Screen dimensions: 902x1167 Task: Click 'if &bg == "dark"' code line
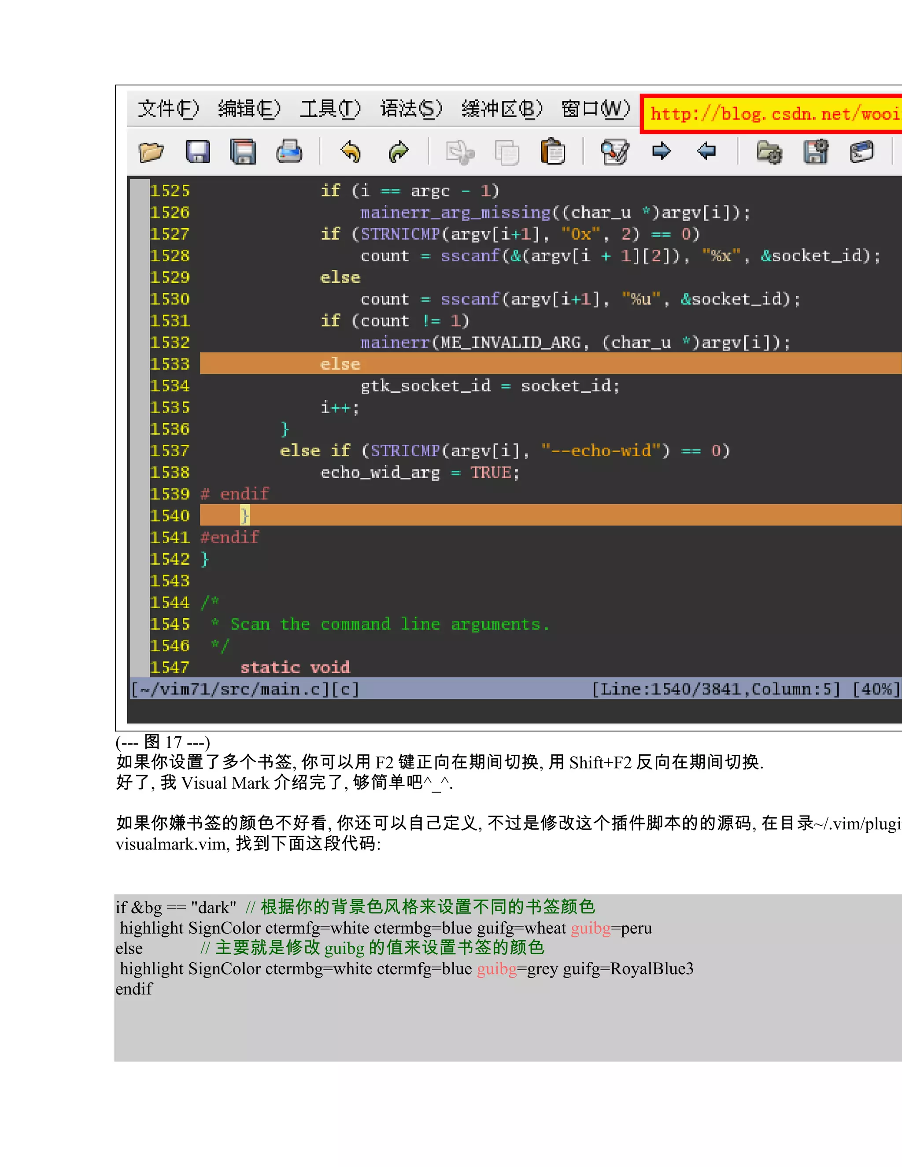coord(176,907)
